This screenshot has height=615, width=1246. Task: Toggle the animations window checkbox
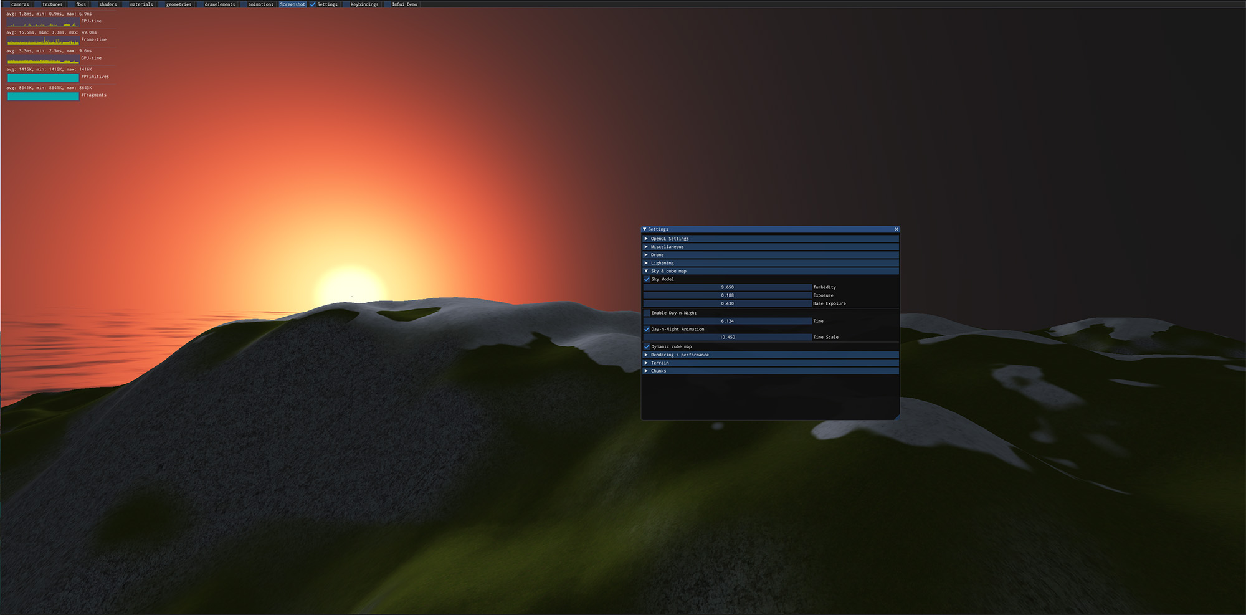tap(244, 4)
